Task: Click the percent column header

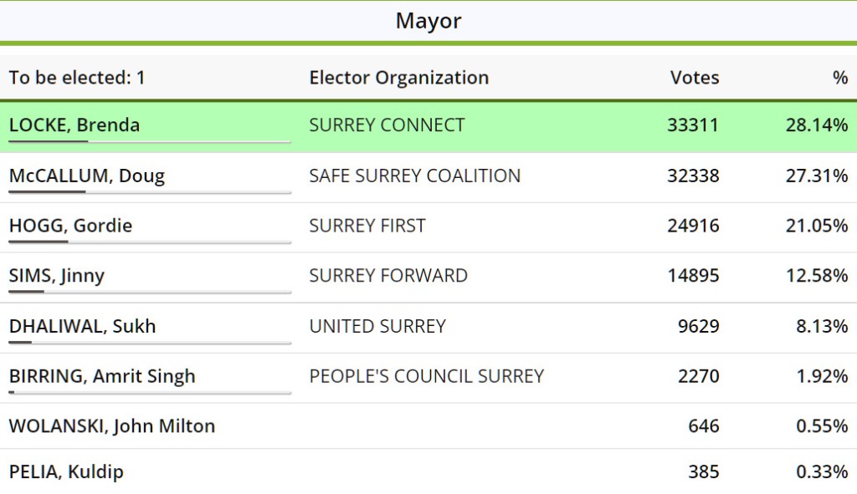Action: click(x=840, y=78)
